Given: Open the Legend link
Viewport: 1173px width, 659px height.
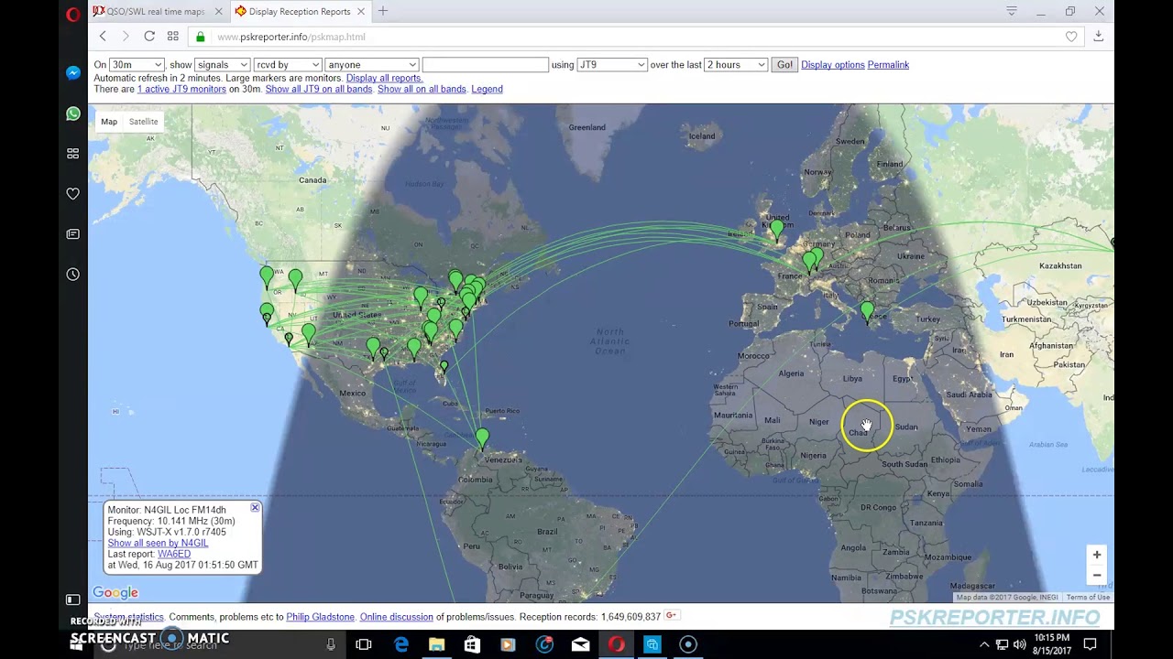Looking at the screenshot, I should pyautogui.click(x=487, y=89).
